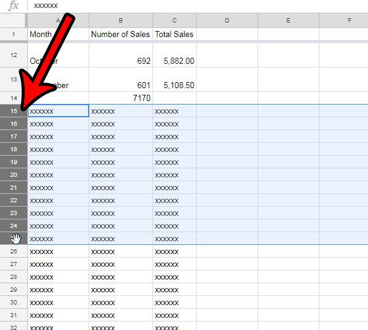Select row 26 header
The height and width of the screenshot is (330, 368).
[13, 252]
